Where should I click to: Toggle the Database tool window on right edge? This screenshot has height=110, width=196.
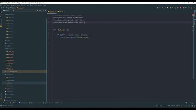(x=195, y=14)
